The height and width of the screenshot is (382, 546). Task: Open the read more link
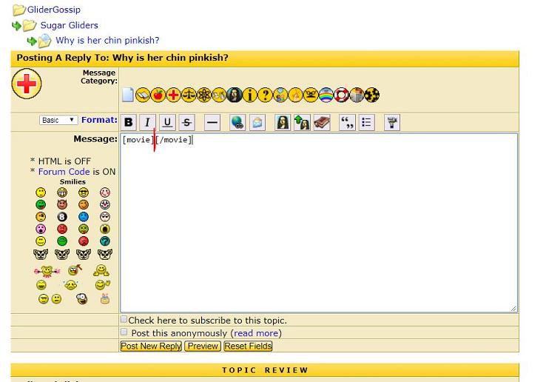(256, 333)
